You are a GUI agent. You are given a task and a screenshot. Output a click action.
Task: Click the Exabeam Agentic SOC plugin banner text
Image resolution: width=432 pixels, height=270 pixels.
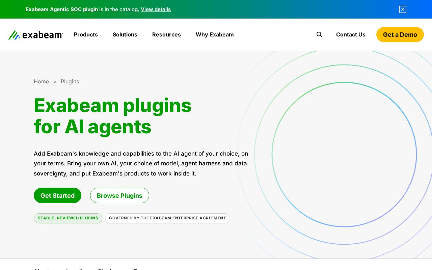tap(62, 9)
